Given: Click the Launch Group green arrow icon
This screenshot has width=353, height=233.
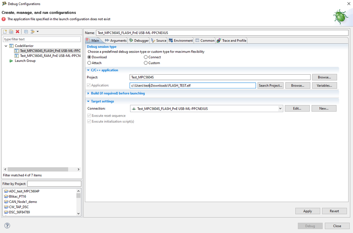Looking at the screenshot, I should coord(11,61).
